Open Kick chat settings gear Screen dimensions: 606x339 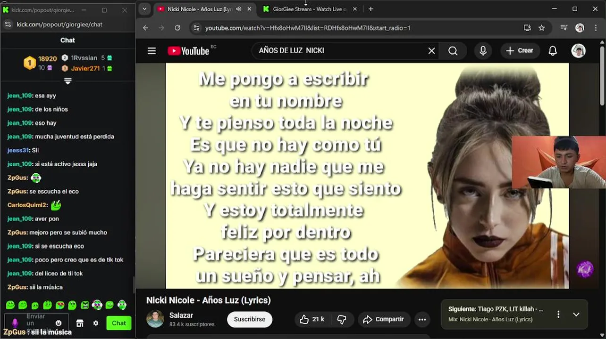click(96, 323)
